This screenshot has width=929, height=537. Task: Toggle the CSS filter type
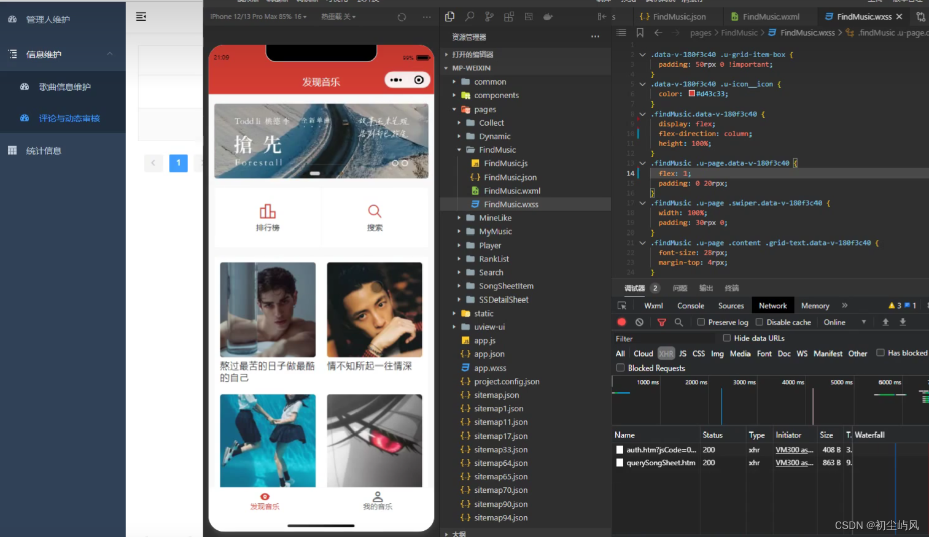click(699, 353)
